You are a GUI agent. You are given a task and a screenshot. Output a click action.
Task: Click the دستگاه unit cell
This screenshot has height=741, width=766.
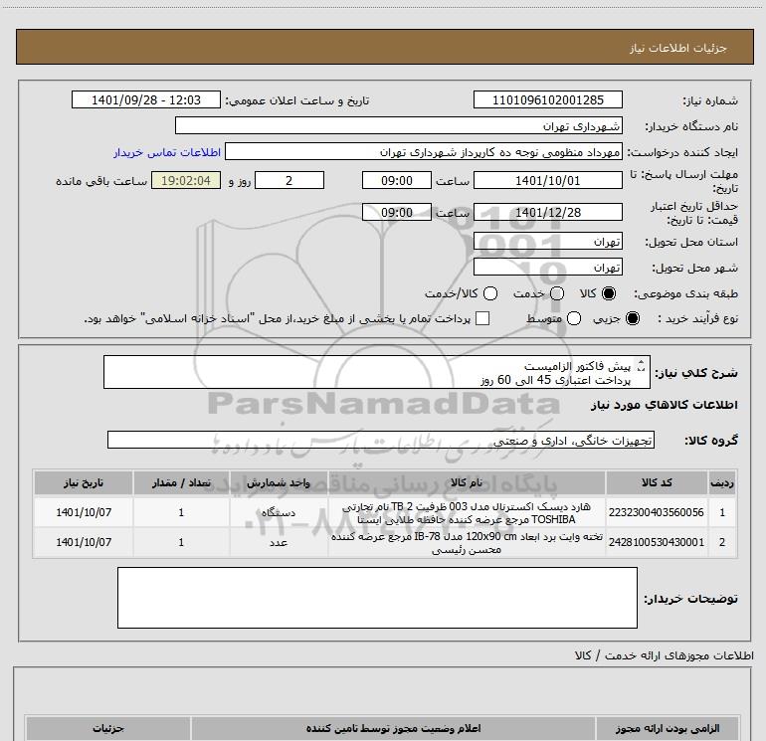[278, 512]
